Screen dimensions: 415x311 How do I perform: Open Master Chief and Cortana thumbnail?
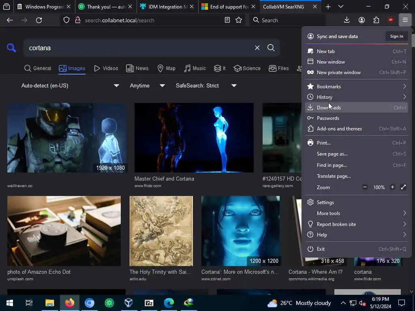pos(194,138)
